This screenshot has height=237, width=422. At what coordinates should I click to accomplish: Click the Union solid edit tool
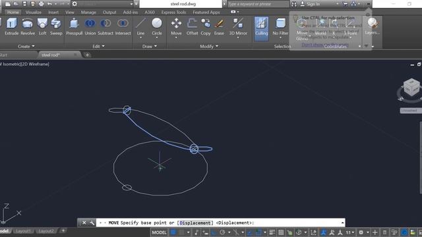(90, 26)
